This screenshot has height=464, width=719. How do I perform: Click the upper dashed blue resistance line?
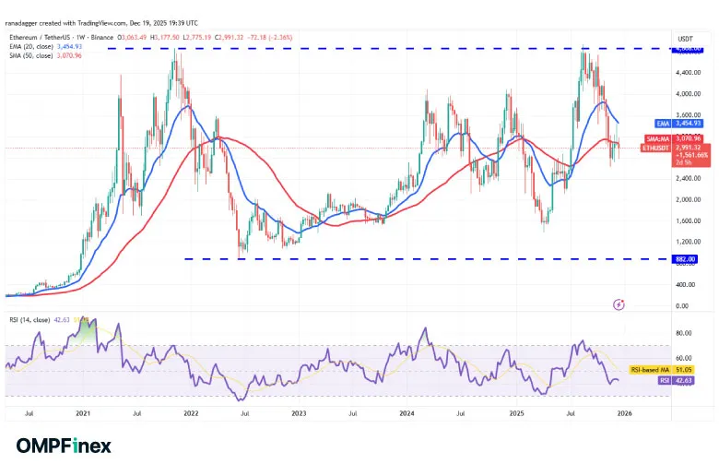pos(369,48)
